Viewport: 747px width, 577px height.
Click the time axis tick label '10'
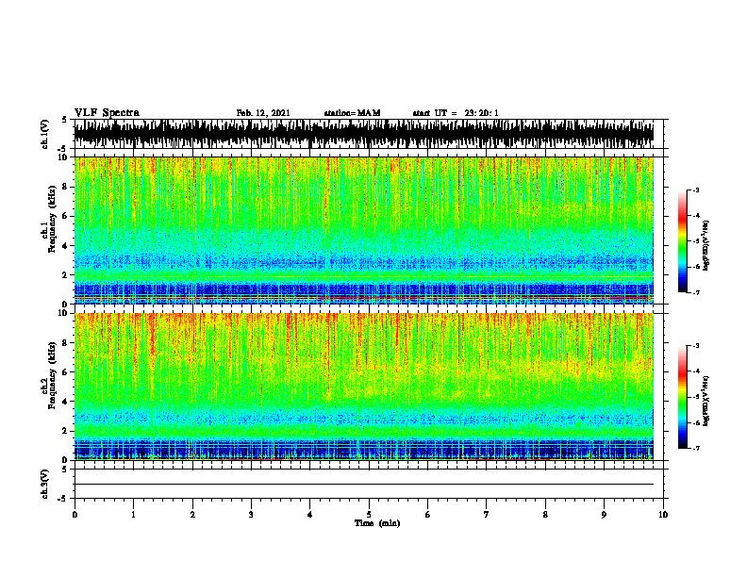tap(663, 515)
